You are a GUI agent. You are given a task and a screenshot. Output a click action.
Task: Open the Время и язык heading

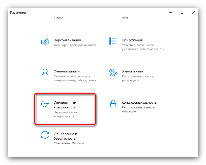pos(133,71)
